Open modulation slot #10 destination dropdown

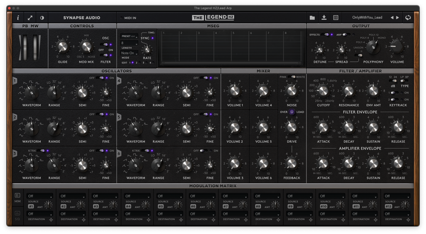(x=332, y=214)
